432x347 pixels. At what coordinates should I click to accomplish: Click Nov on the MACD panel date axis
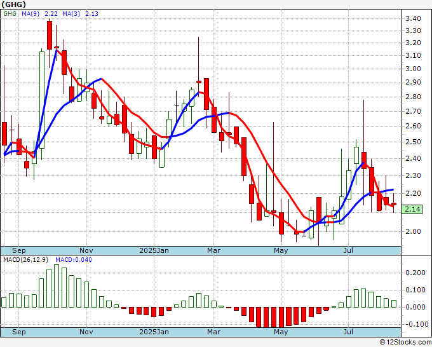click(86, 332)
